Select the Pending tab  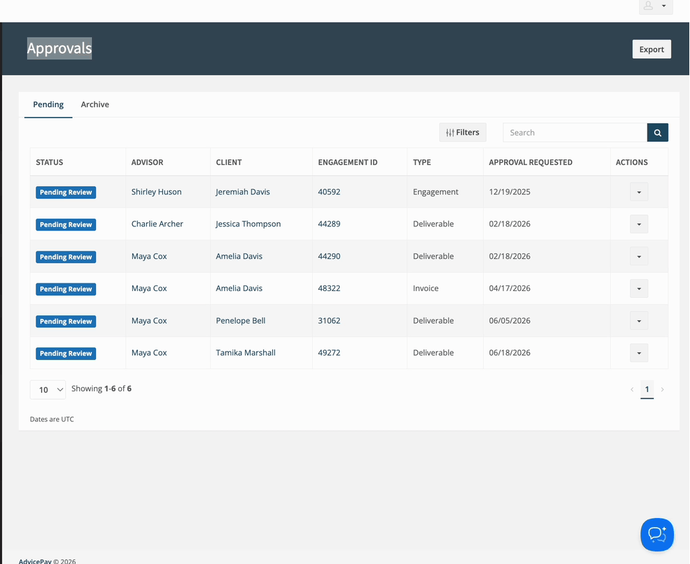click(49, 104)
